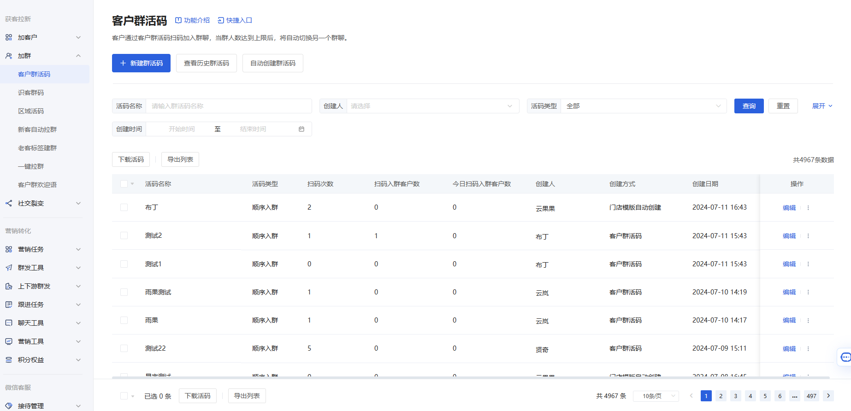Viewport: 851px width, 411px height.
Task: Click the plus icon on 新建群活码
Action: click(x=123, y=63)
